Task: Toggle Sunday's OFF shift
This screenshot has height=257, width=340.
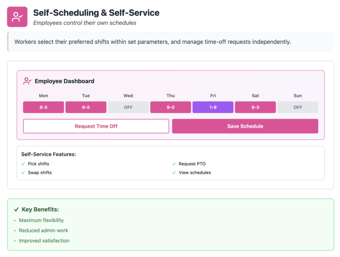Action: pyautogui.click(x=297, y=107)
